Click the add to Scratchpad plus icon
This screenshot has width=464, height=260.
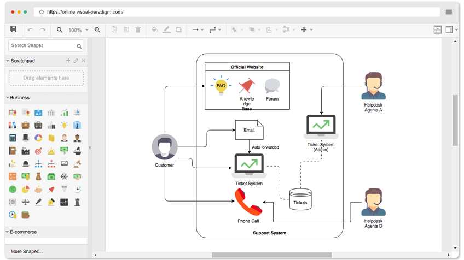click(x=68, y=61)
